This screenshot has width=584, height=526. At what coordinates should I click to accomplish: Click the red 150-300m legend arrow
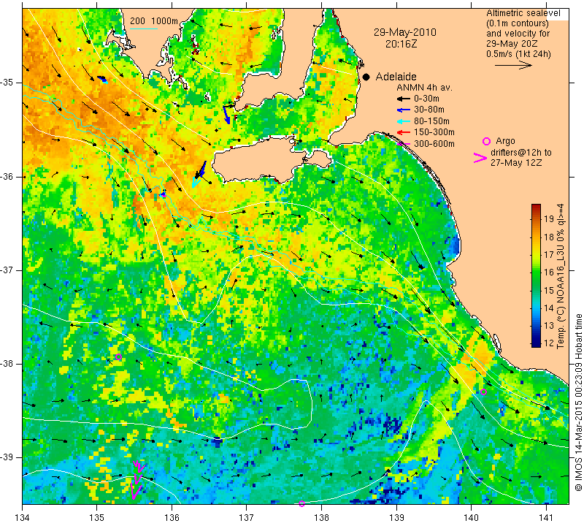pyautogui.click(x=404, y=132)
